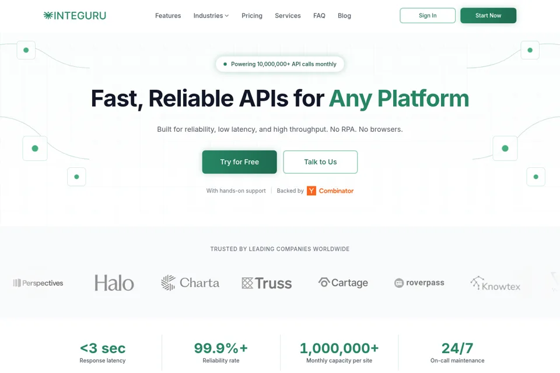This screenshot has height=373, width=560.
Task: Click the roverpass company logo
Action: coord(419,283)
